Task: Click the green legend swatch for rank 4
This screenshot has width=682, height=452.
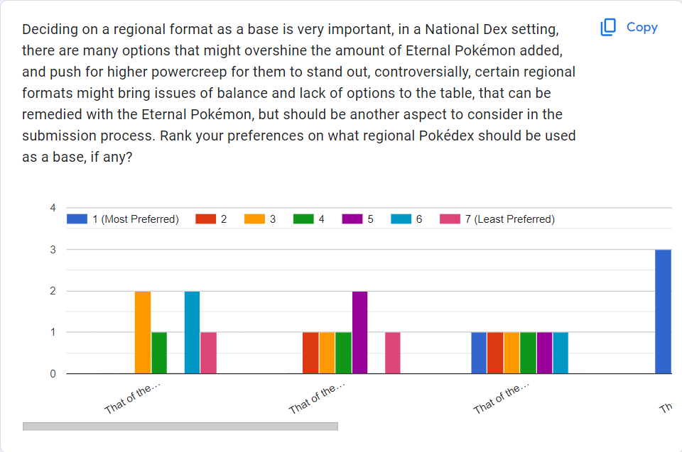Action: coord(303,219)
